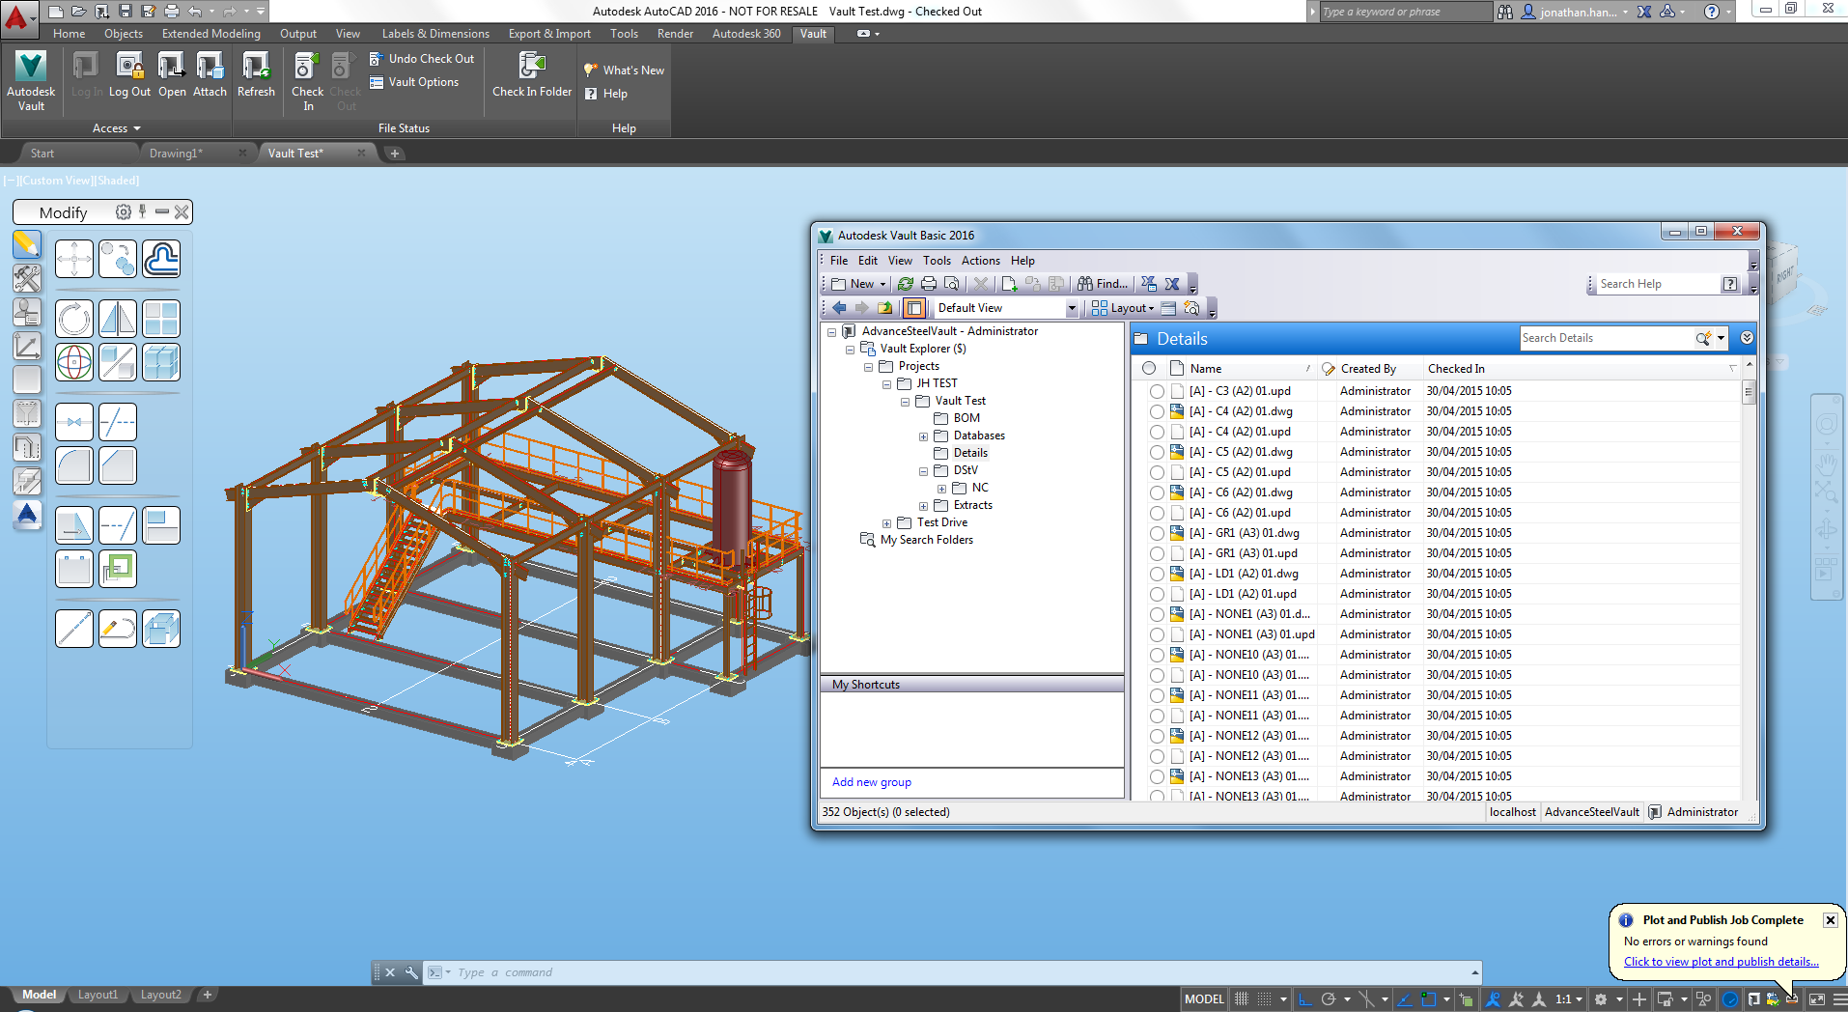This screenshot has width=1848, height=1012.
Task: Click the Log Out vault icon
Action: coord(129,75)
